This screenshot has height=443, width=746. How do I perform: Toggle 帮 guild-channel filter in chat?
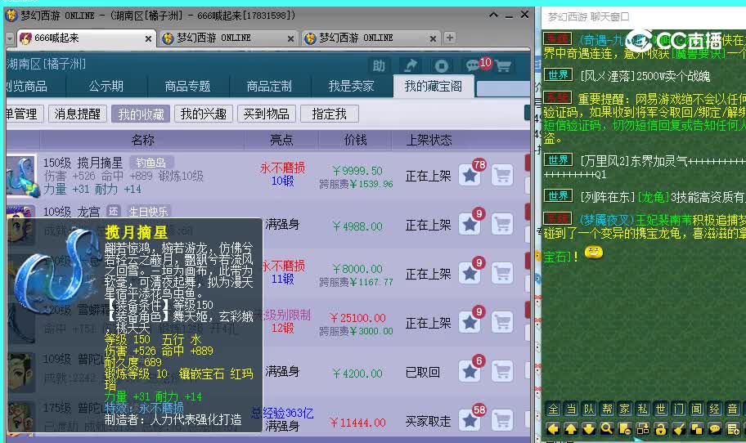point(607,409)
